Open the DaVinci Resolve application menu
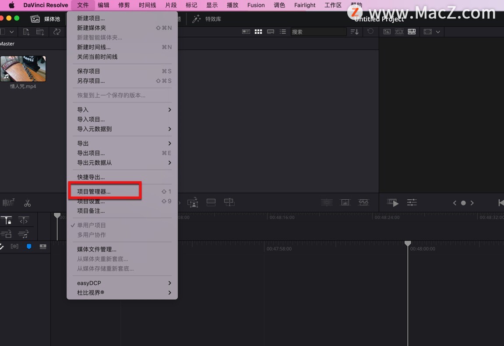The height and width of the screenshot is (346, 504). (x=46, y=5)
